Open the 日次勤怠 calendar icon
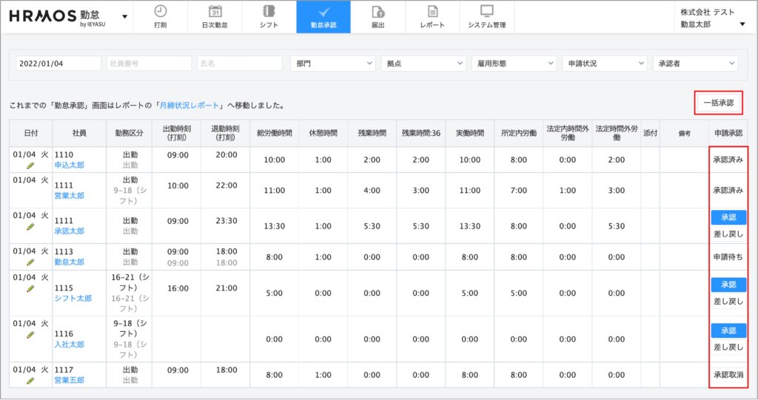 tap(215, 12)
